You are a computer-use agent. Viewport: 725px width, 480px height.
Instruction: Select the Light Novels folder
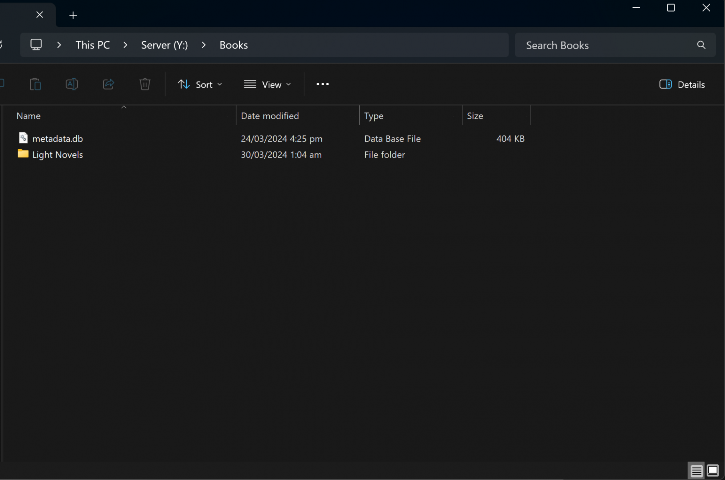pos(58,155)
